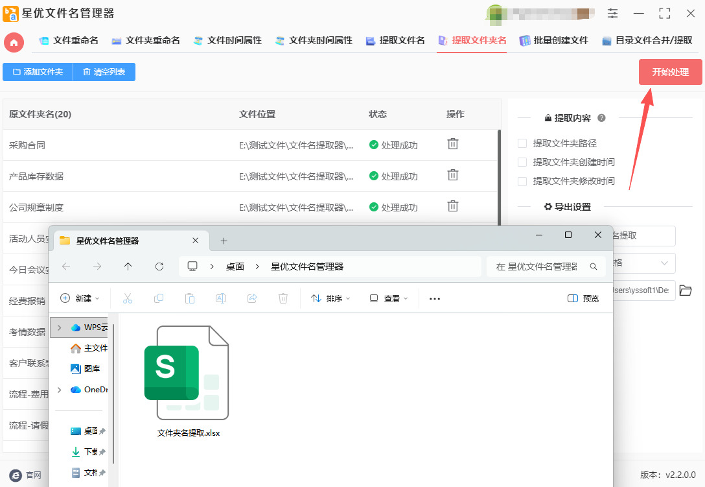The height and width of the screenshot is (487, 705).
Task: Click the 添加文件夹 button
Action: coord(38,72)
